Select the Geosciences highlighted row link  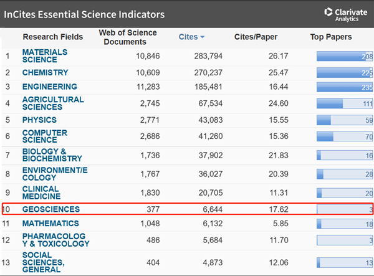coord(51,209)
